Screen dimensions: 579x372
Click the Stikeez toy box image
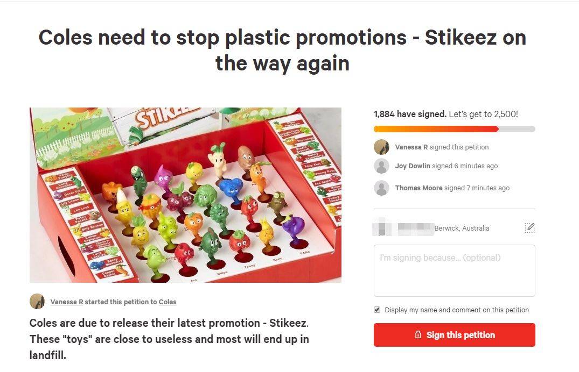coord(185,195)
